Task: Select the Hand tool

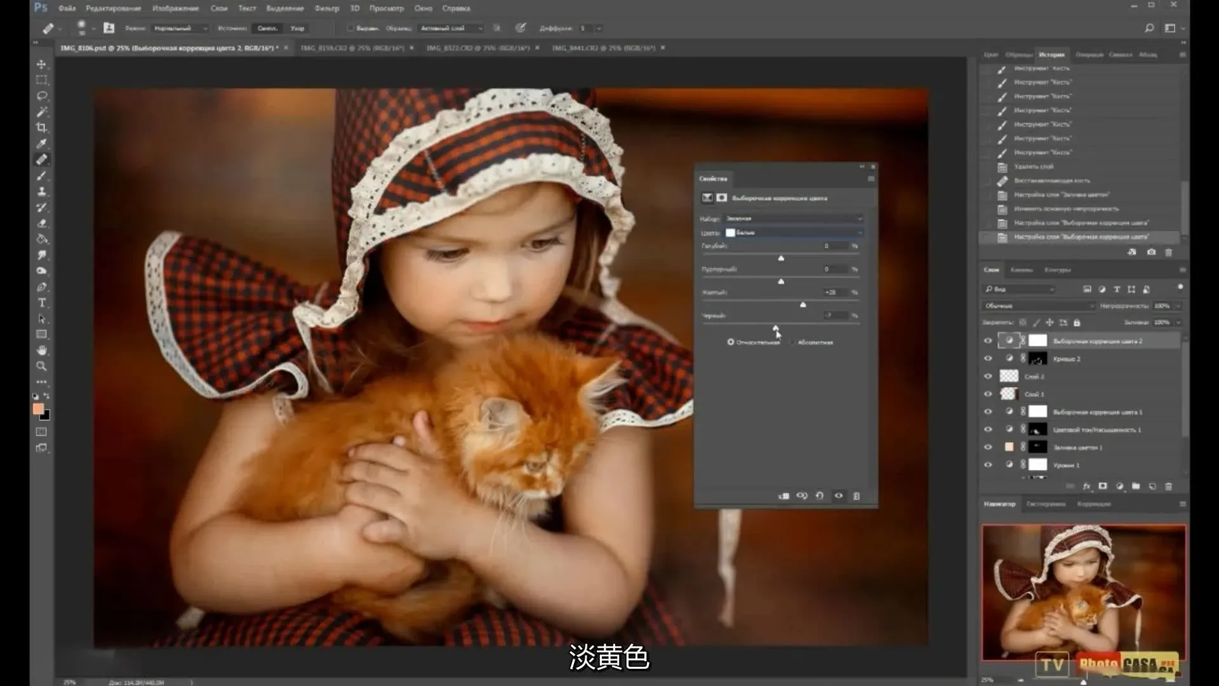Action: pyautogui.click(x=42, y=351)
